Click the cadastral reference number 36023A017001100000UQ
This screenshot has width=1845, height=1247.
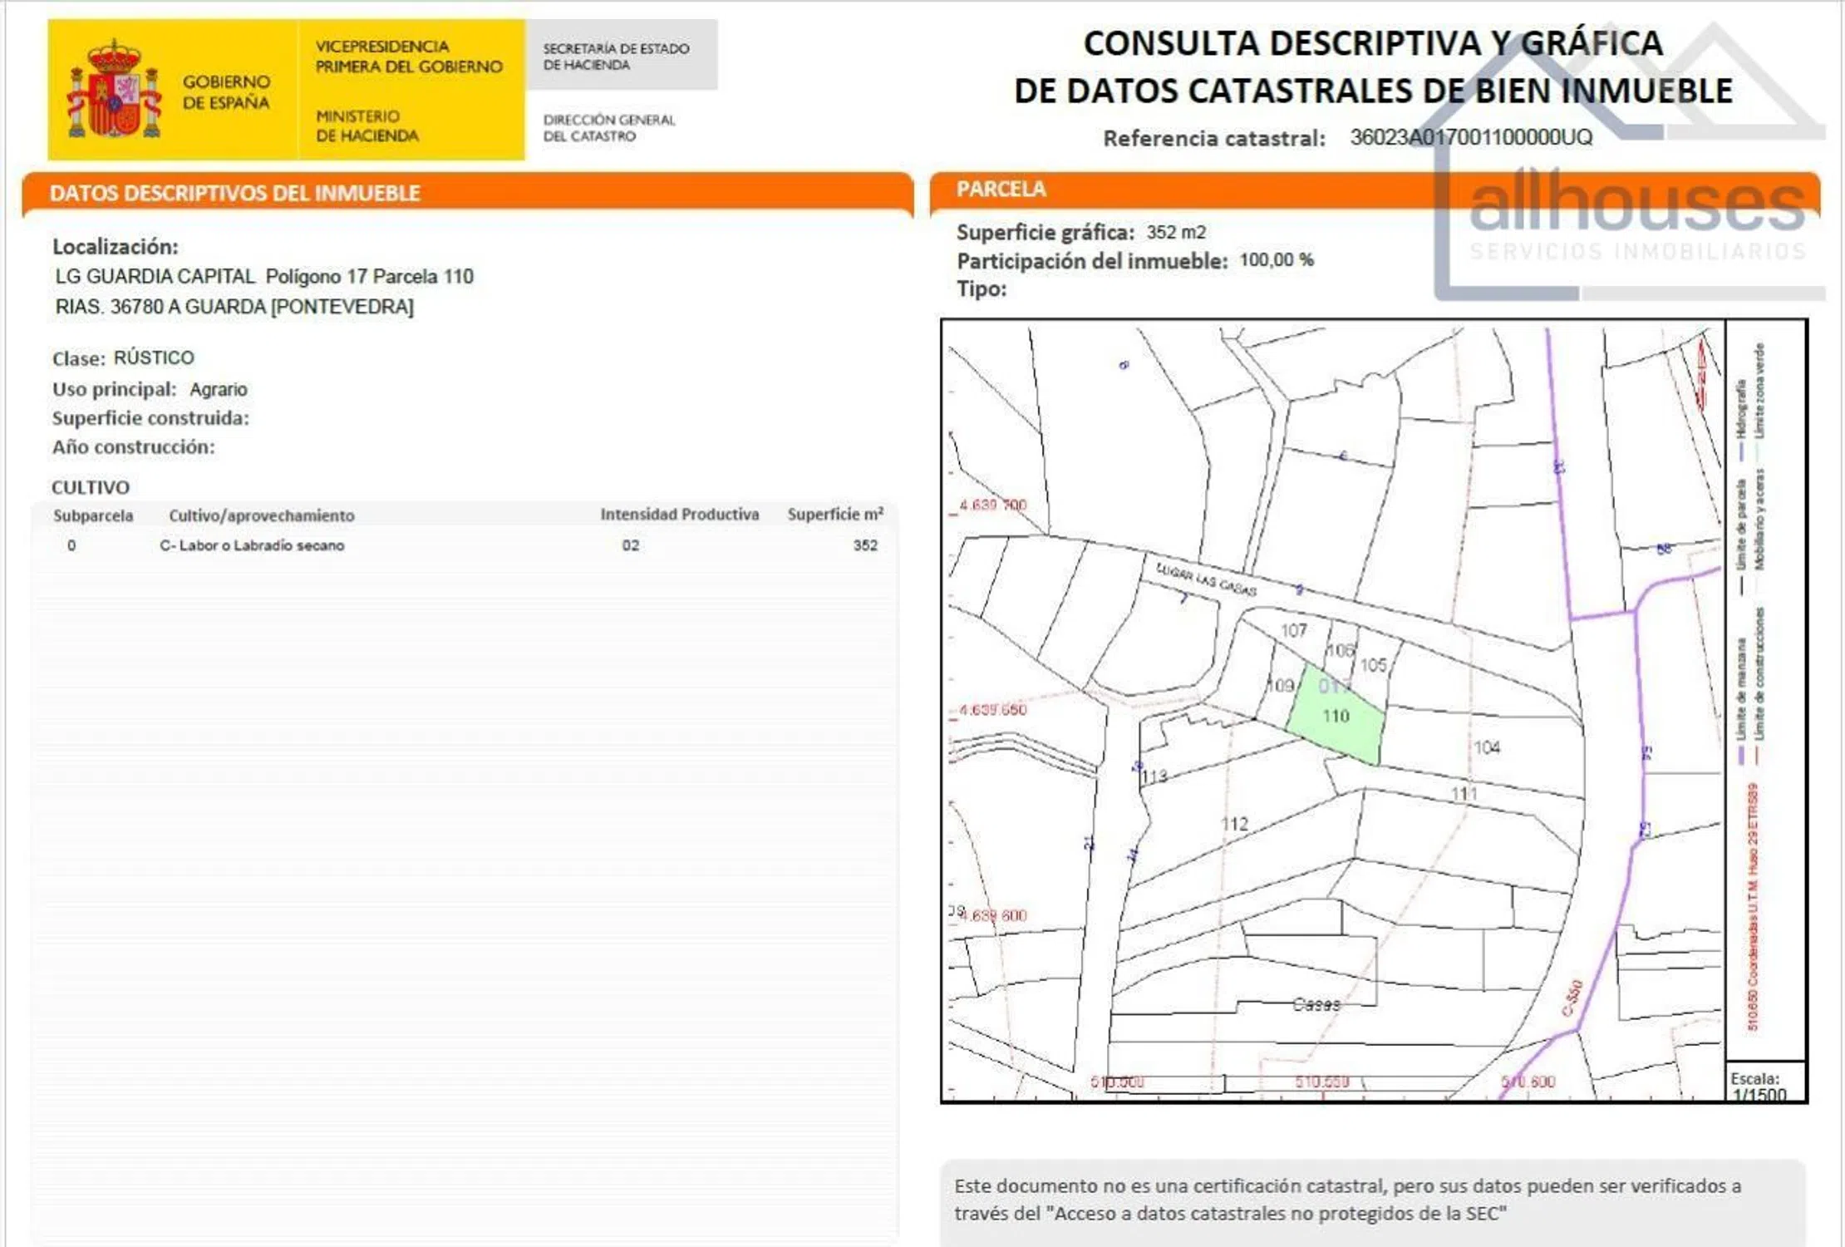(x=1471, y=137)
